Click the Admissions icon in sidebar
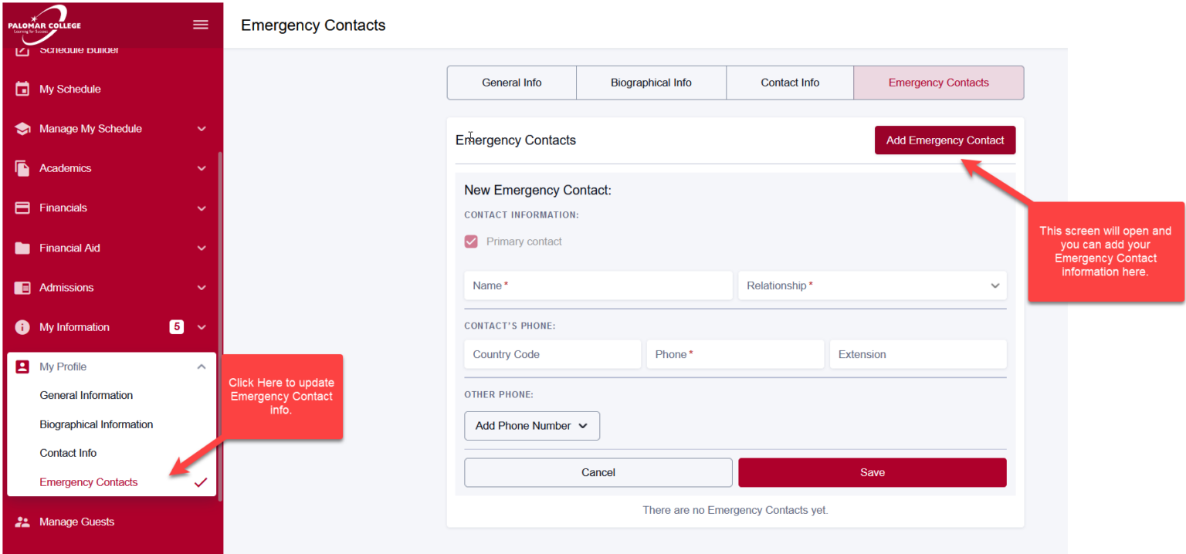 click(22, 288)
